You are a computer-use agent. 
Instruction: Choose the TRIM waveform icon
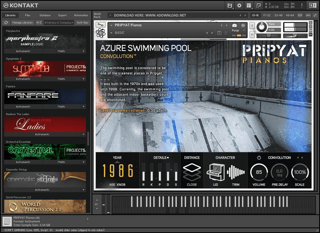click(x=236, y=172)
